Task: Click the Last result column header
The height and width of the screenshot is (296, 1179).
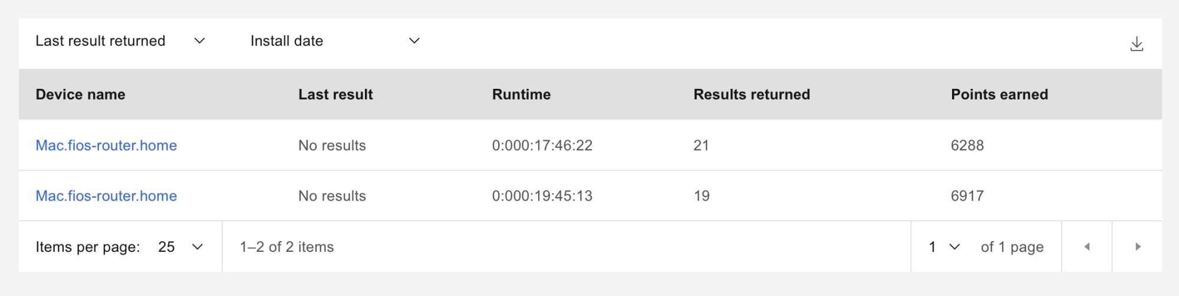Action: click(x=335, y=95)
